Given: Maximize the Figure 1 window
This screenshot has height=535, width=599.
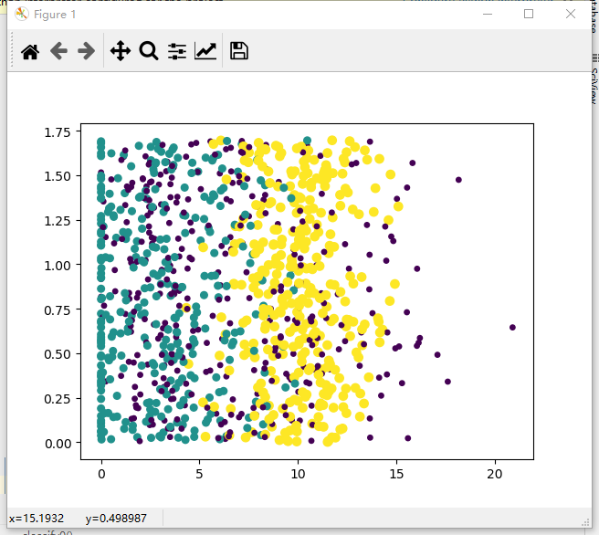Looking at the screenshot, I should tap(529, 14).
